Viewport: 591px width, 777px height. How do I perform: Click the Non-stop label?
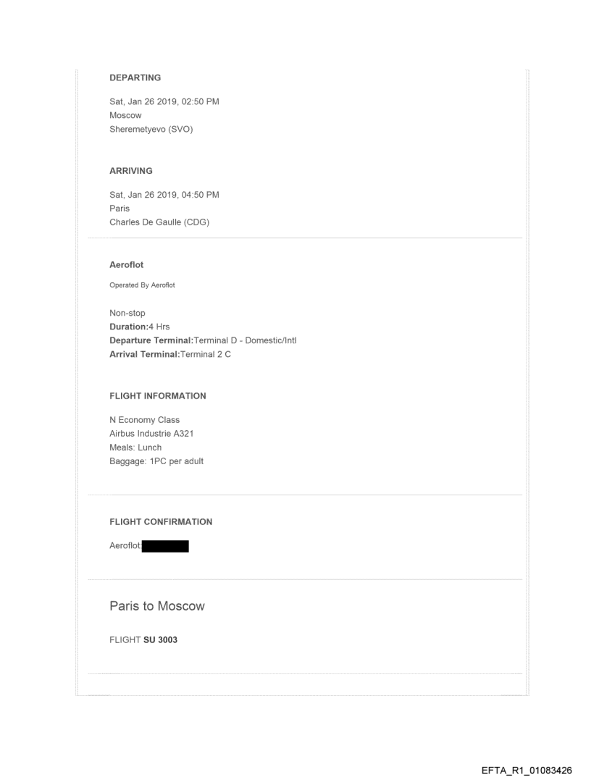[x=127, y=314]
